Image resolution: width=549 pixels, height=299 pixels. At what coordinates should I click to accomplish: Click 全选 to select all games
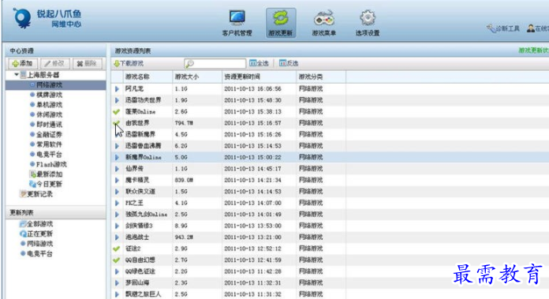(x=259, y=63)
